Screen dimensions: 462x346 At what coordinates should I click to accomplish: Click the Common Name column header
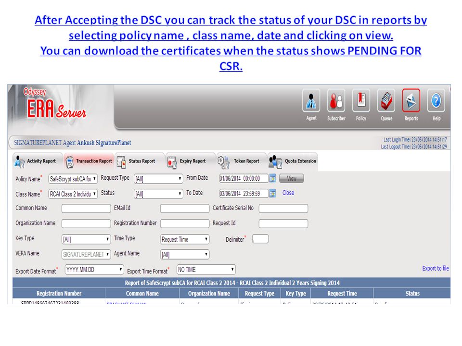(142, 293)
